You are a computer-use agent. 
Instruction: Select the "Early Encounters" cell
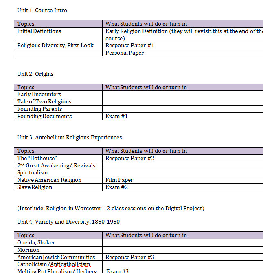coord(58,94)
